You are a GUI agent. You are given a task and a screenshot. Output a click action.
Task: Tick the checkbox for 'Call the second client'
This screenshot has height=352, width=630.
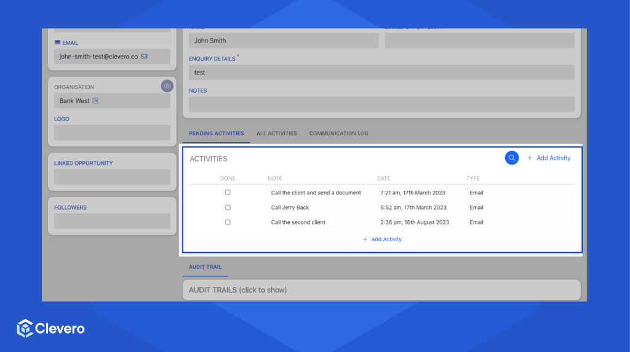[228, 222]
